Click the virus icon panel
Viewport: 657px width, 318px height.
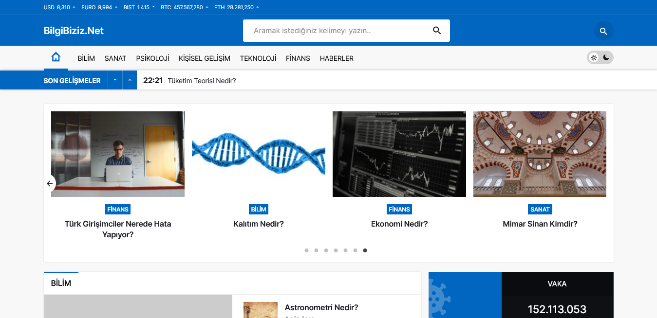[x=465, y=295]
